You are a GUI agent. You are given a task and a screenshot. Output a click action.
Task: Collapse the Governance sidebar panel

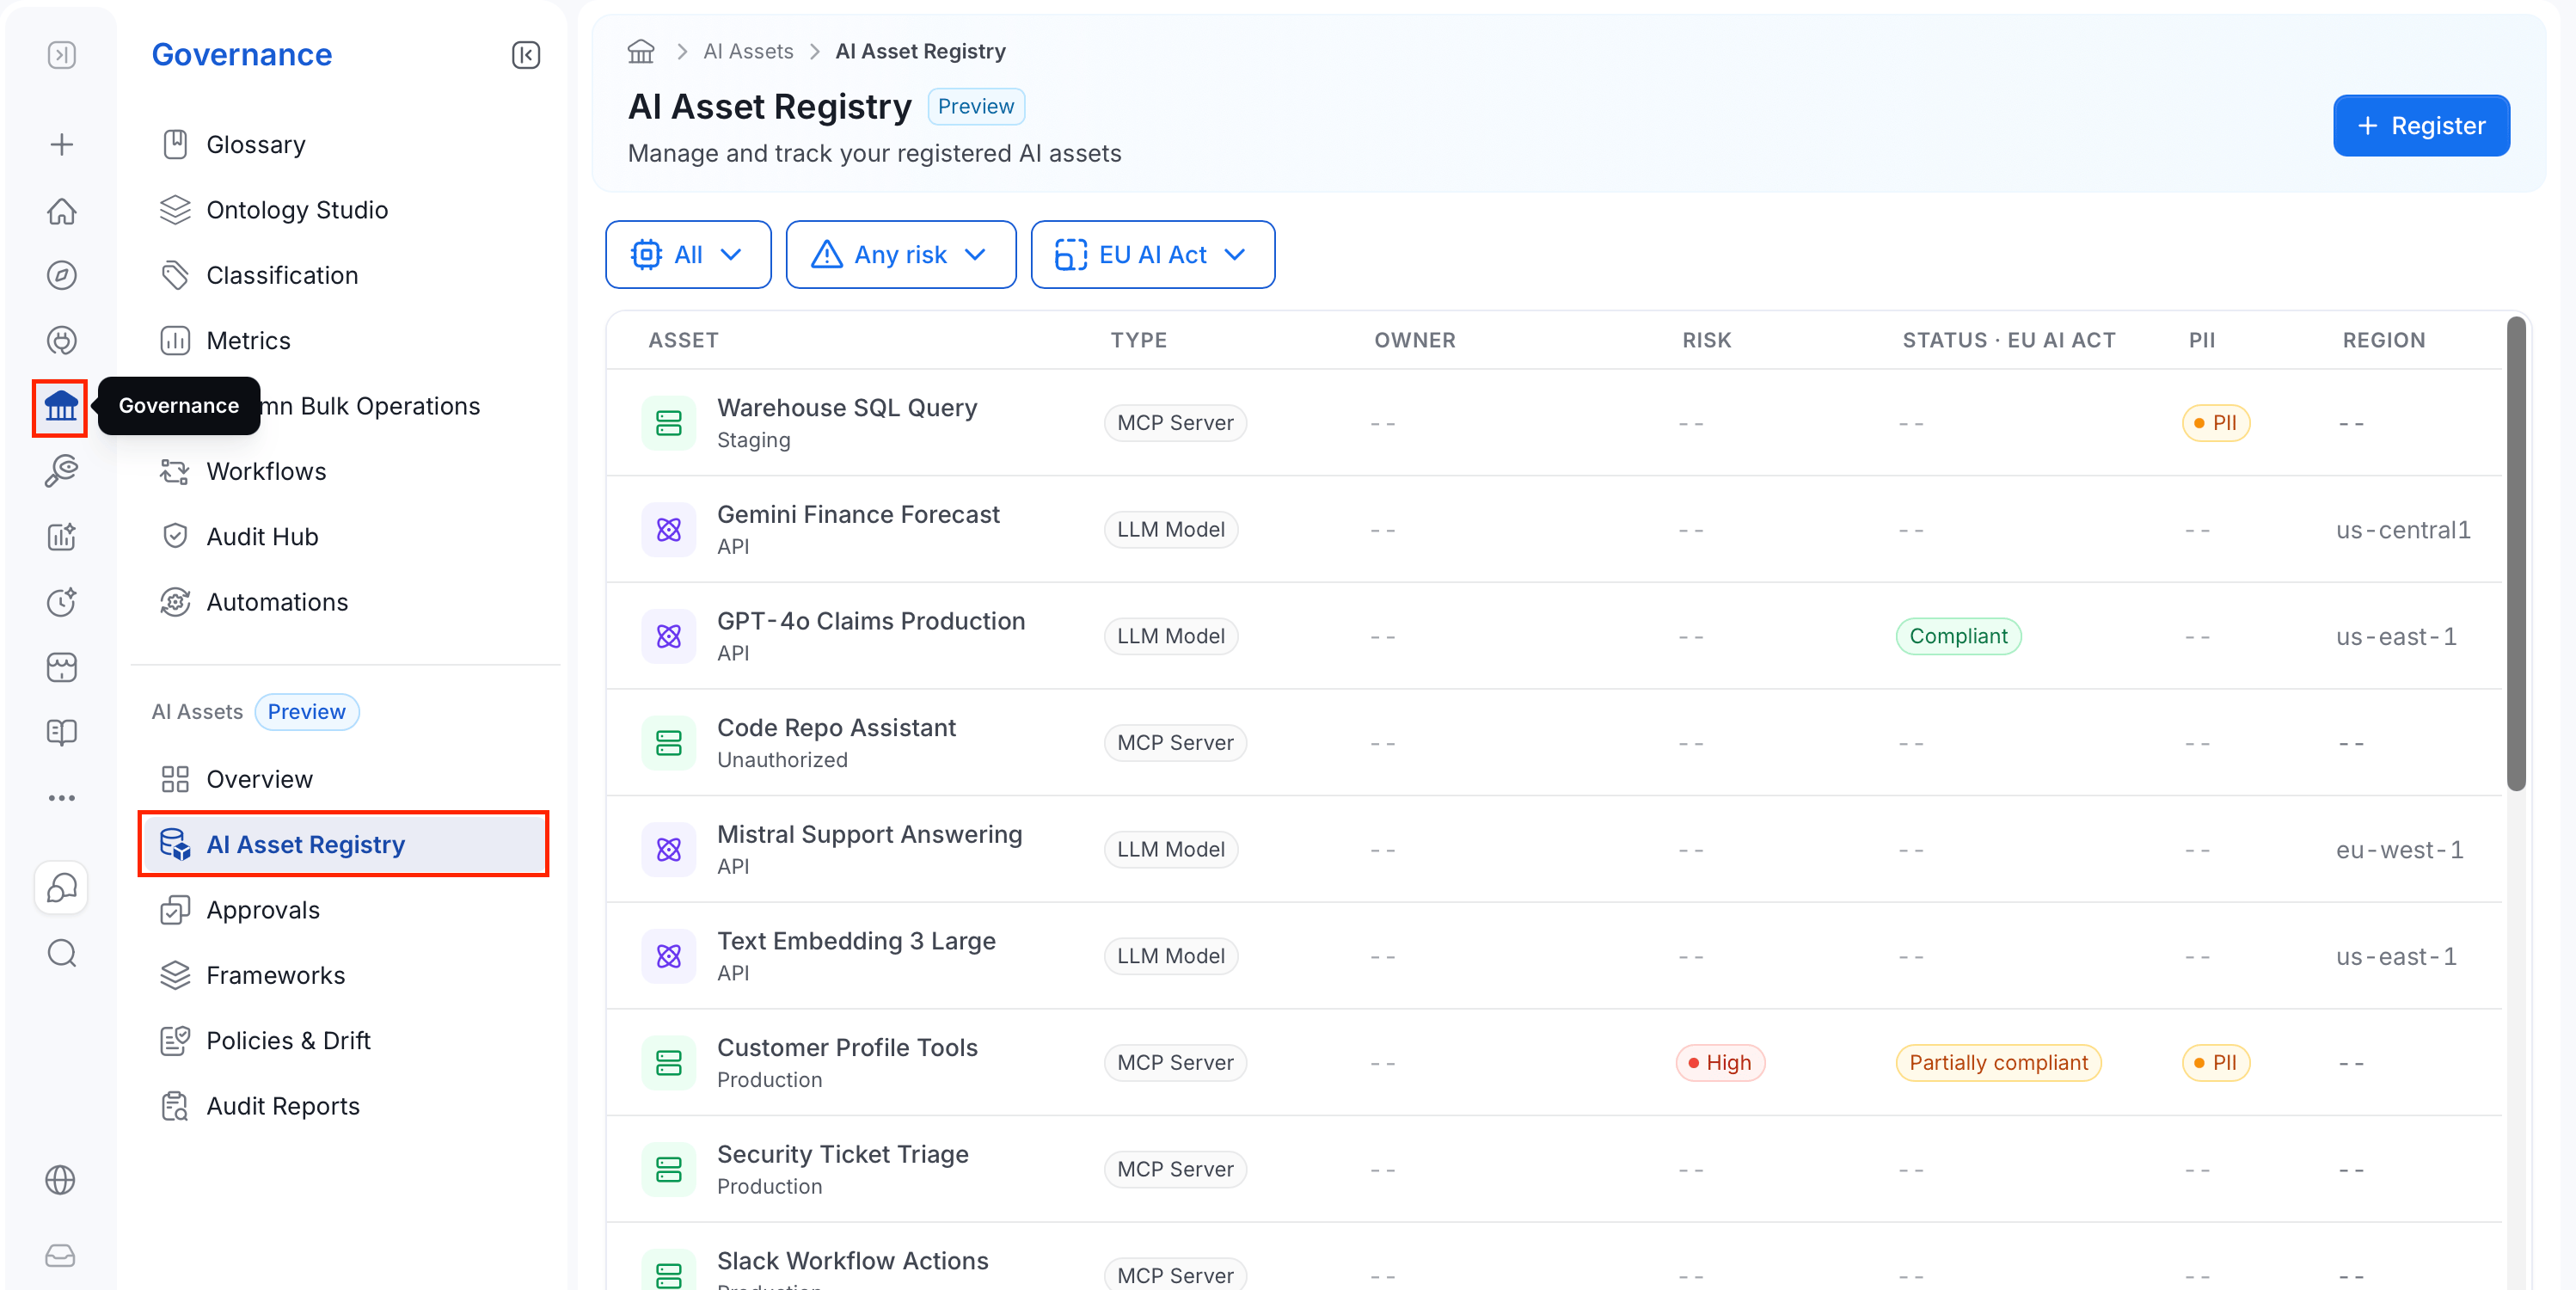(x=526, y=55)
